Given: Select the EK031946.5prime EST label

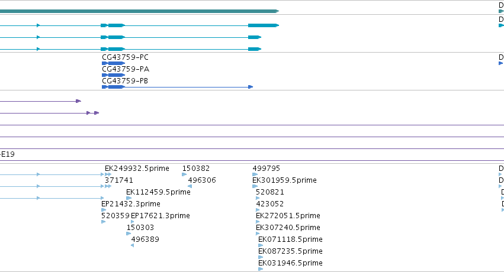Looking at the screenshot, I should click(290, 264).
